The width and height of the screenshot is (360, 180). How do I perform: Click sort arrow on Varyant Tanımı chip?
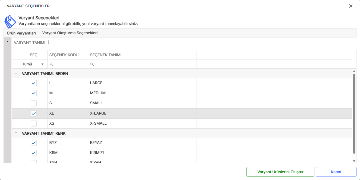49,42
